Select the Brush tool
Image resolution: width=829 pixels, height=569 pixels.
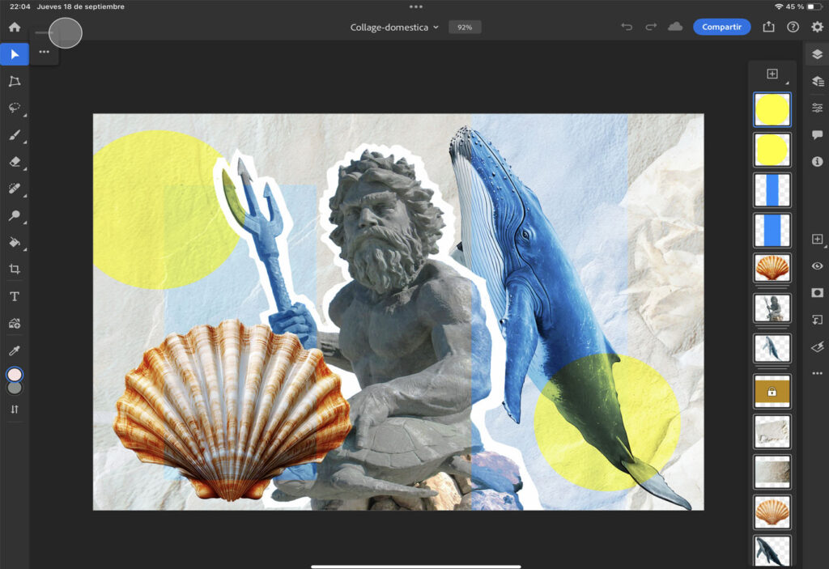coord(14,134)
